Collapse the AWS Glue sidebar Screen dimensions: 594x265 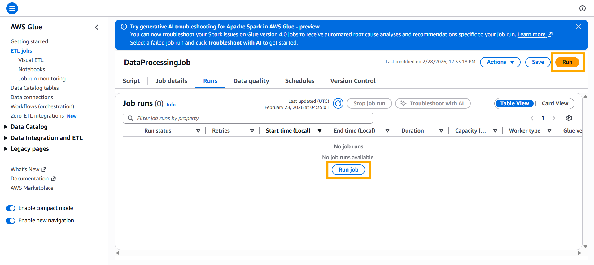[97, 27]
